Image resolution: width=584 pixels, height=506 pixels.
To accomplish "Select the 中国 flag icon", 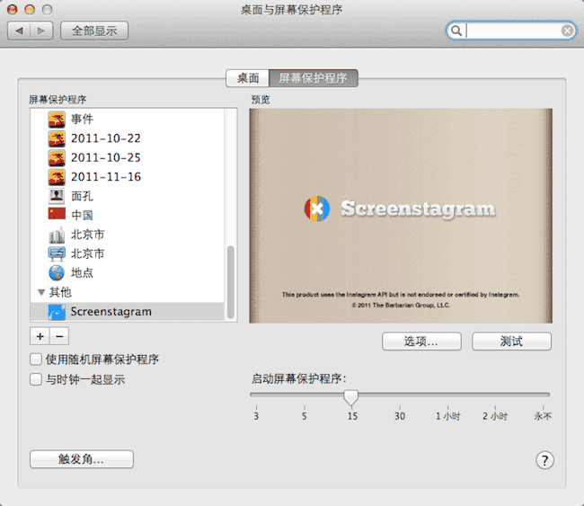I will [x=58, y=215].
